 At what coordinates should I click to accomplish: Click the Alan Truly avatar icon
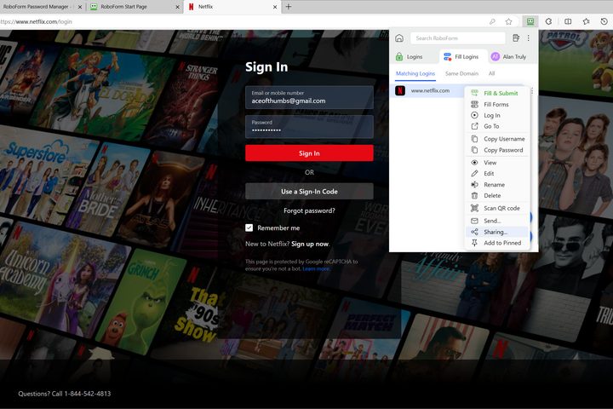pos(495,56)
